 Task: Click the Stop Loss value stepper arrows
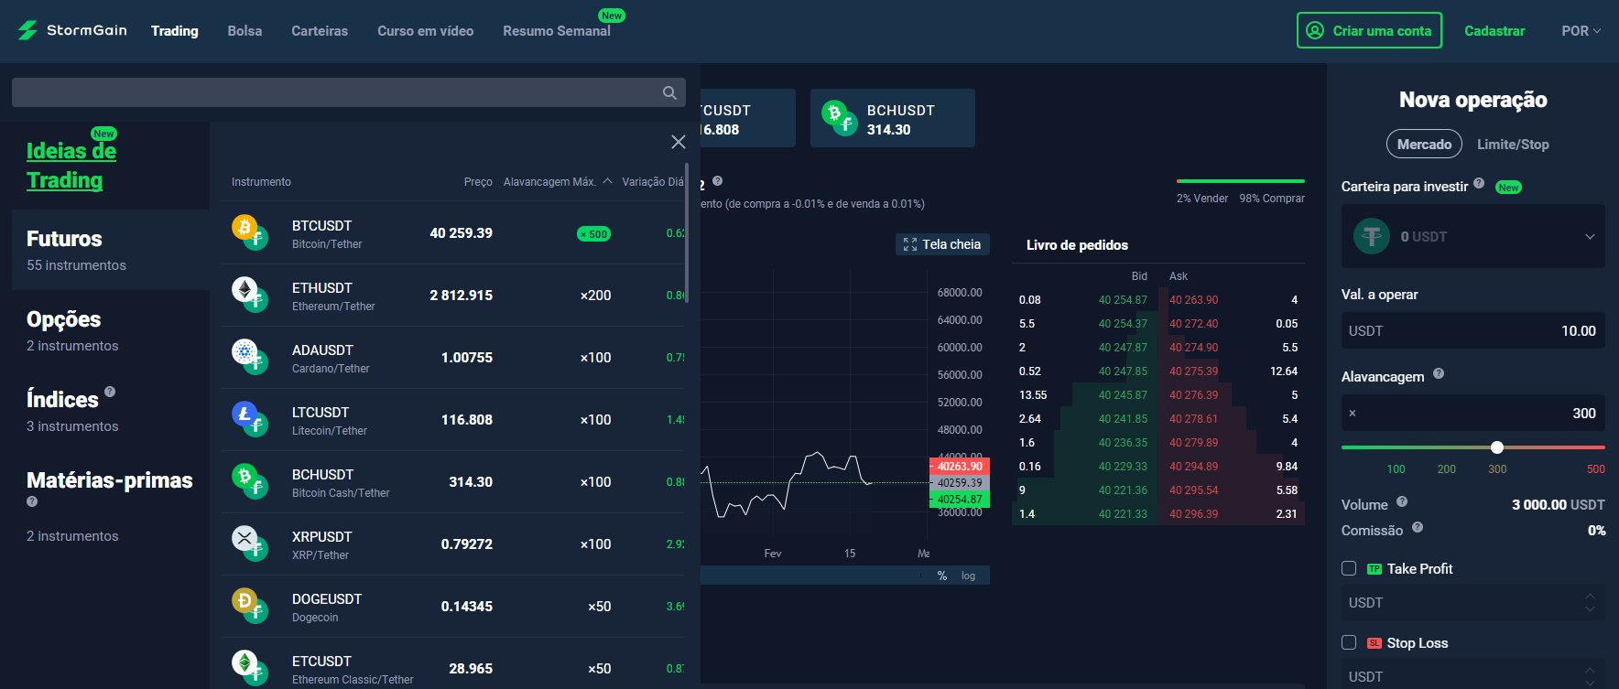pyautogui.click(x=1590, y=676)
